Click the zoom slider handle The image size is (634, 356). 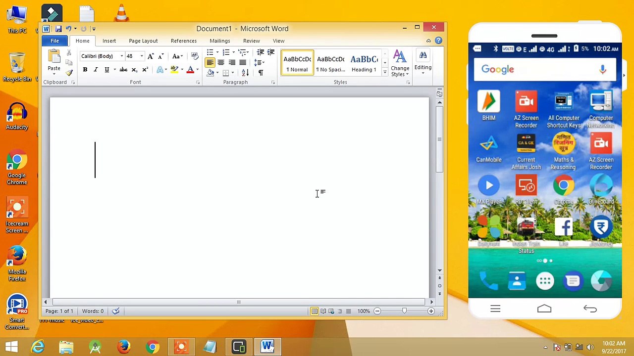point(404,311)
